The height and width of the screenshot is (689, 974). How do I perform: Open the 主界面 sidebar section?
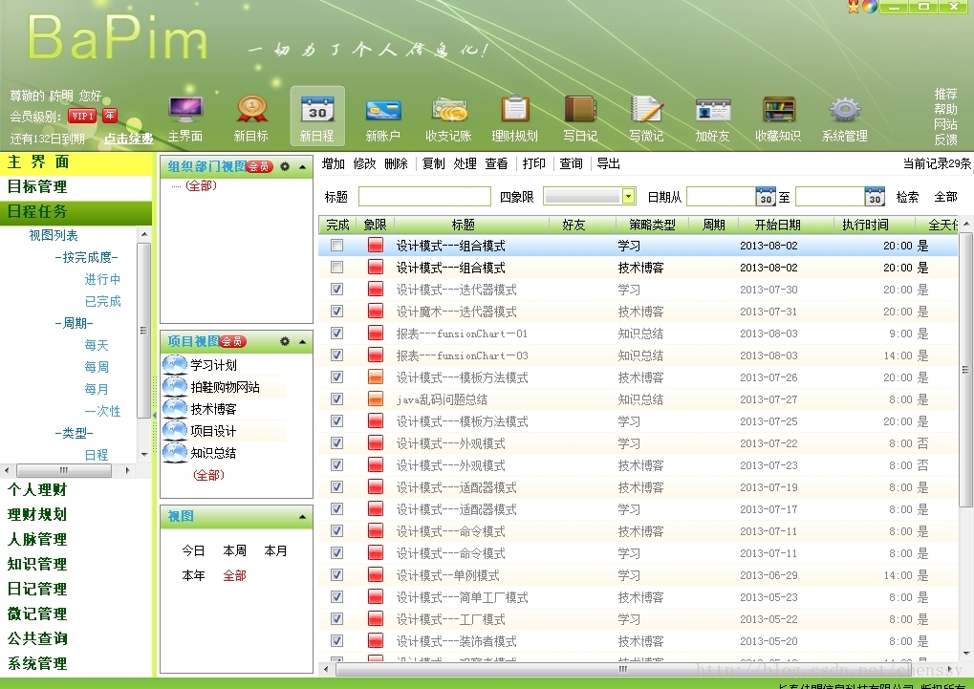[76, 162]
